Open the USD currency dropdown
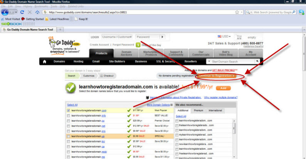Viewport: 306px width, 159px height. pos(224,37)
